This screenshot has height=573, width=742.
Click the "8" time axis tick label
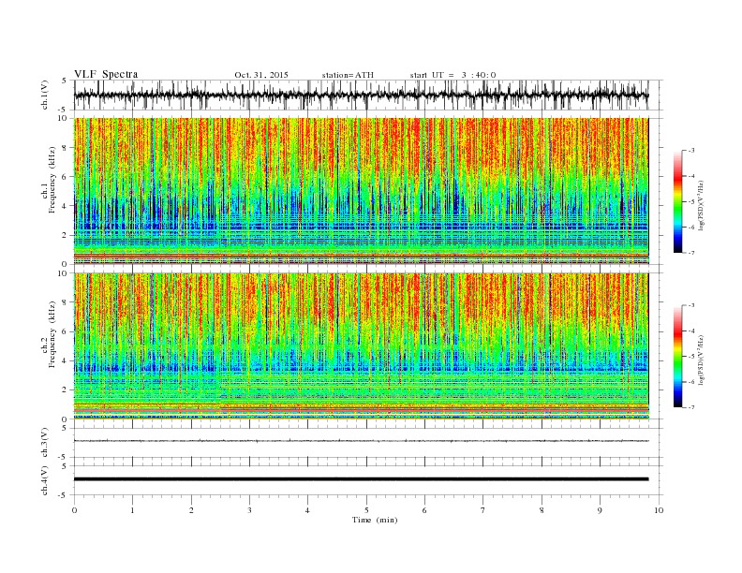(x=542, y=510)
